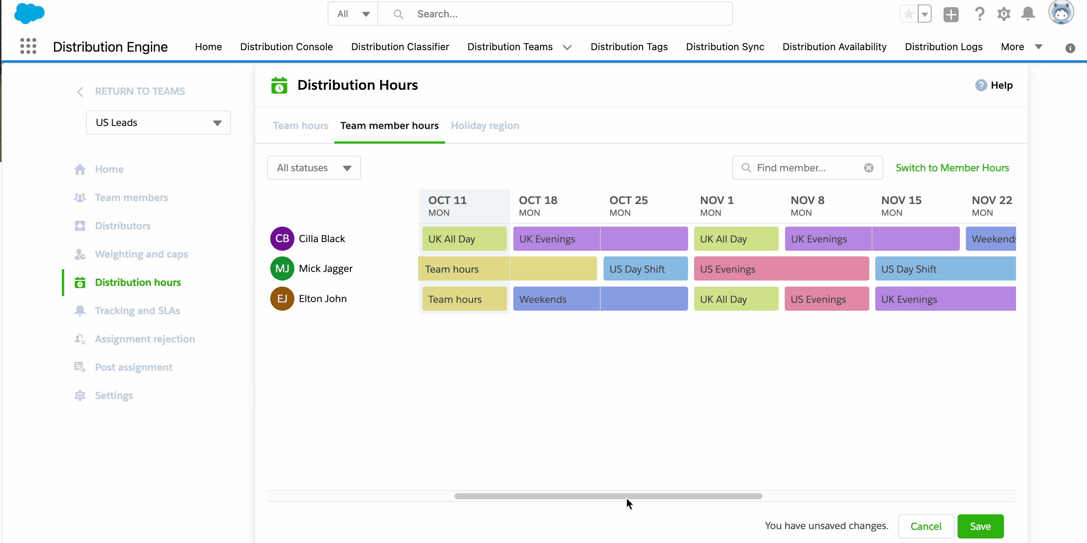1087x543 pixels.
Task: Click the Team members people icon
Action: coord(80,198)
